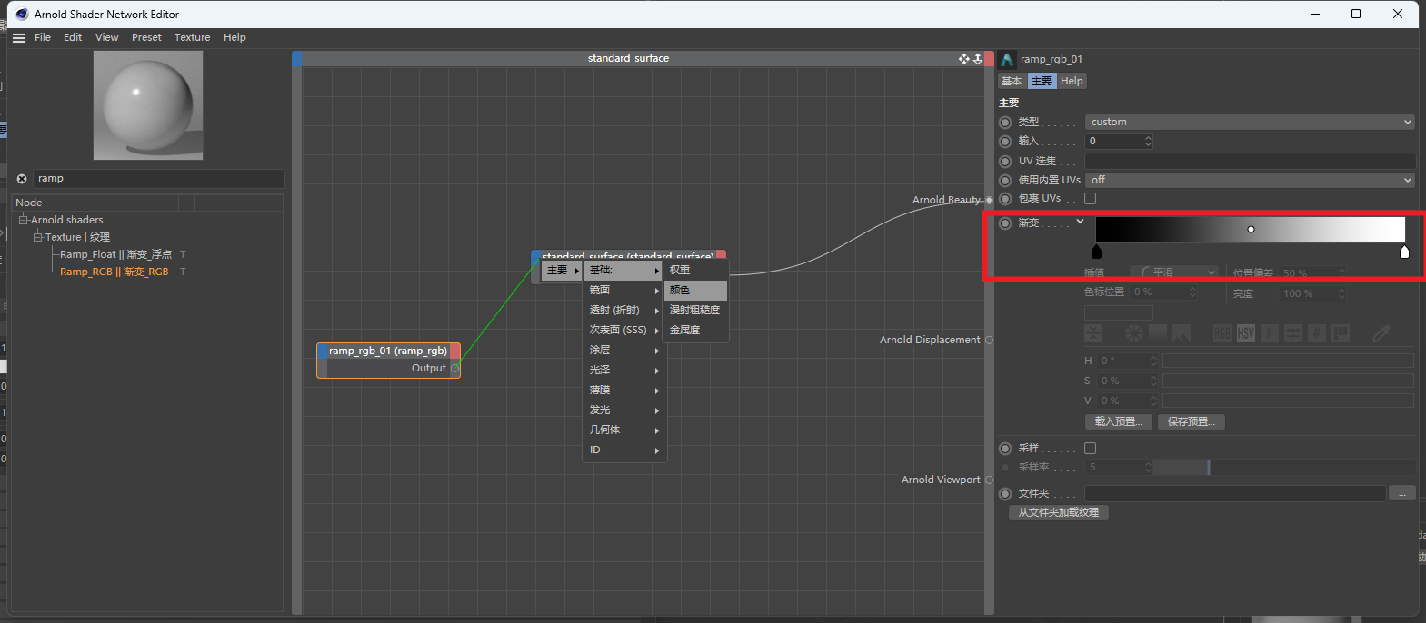The image size is (1426, 623).
Task: Expand the 镜面 submenu
Action: 624,290
